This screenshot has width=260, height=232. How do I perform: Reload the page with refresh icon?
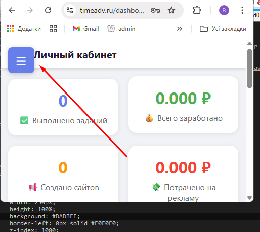pos(48,10)
